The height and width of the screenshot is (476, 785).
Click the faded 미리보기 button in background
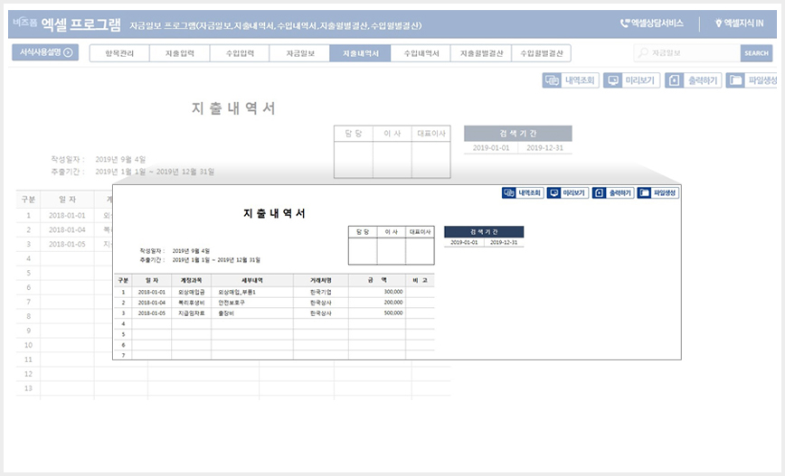coord(632,80)
